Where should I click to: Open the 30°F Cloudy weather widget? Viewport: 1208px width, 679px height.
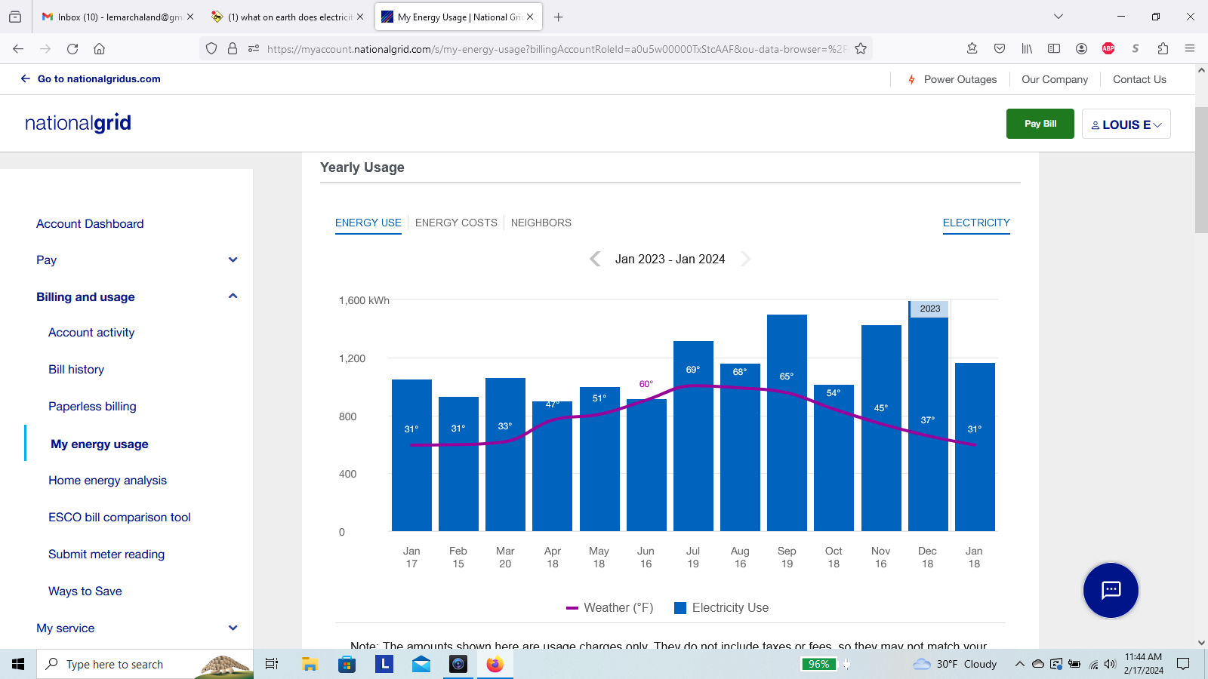[955, 664]
